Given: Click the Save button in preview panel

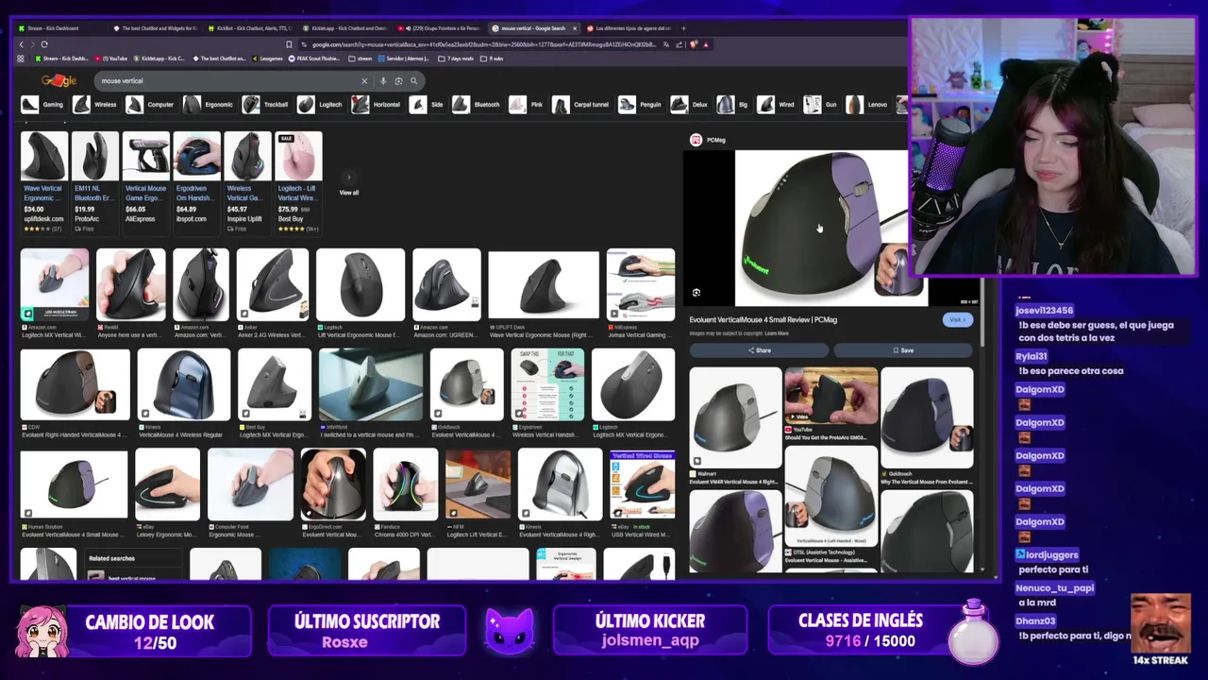Looking at the screenshot, I should click(x=903, y=350).
